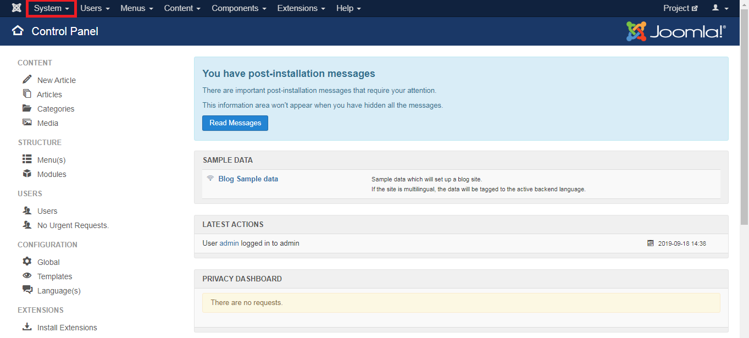Click the Categories folder icon
Image resolution: width=749 pixels, height=338 pixels.
coord(27,108)
